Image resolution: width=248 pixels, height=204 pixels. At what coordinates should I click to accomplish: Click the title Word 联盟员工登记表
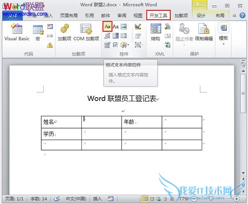click(122, 98)
